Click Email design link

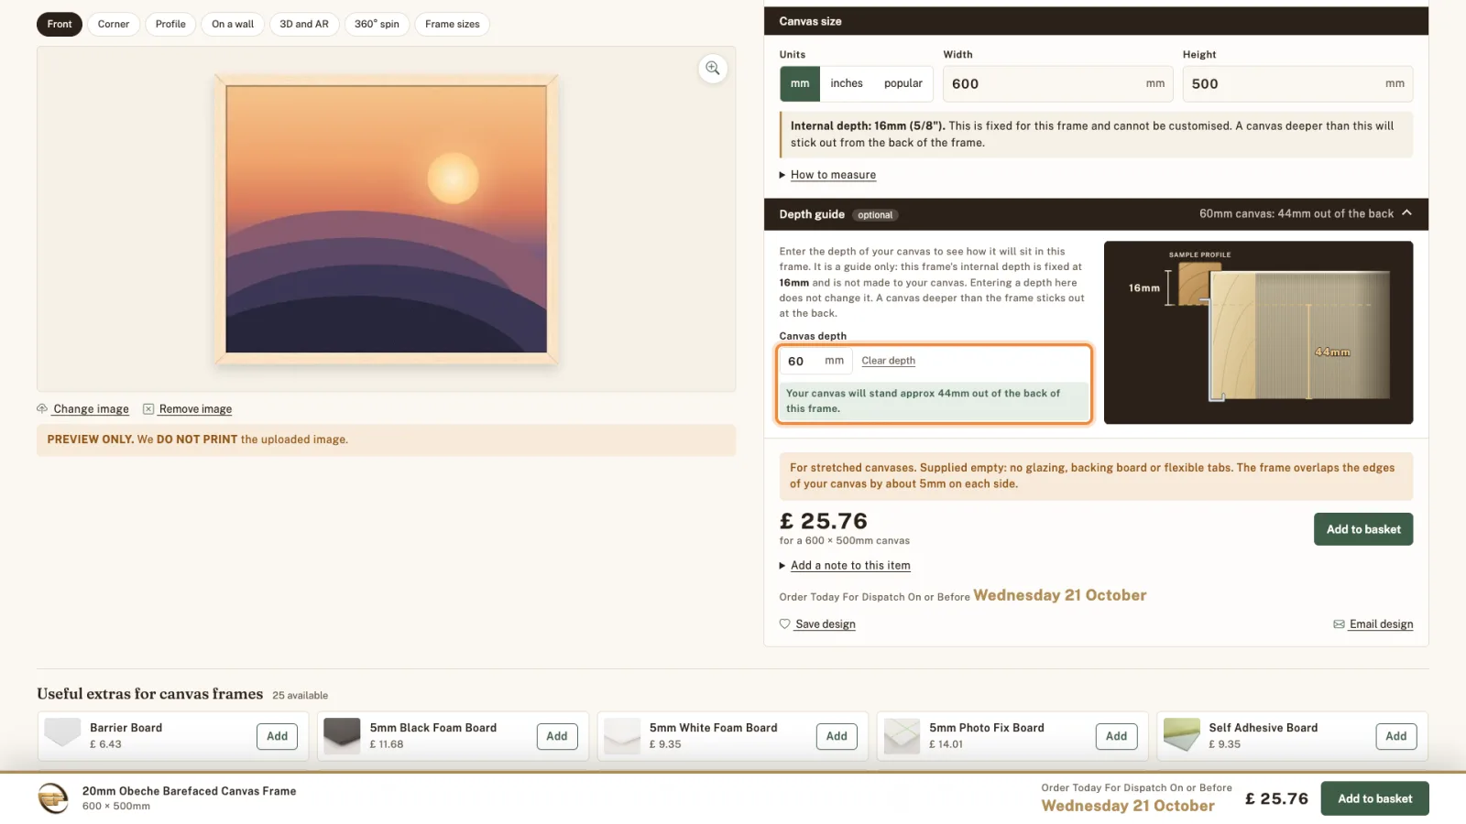(x=1381, y=624)
